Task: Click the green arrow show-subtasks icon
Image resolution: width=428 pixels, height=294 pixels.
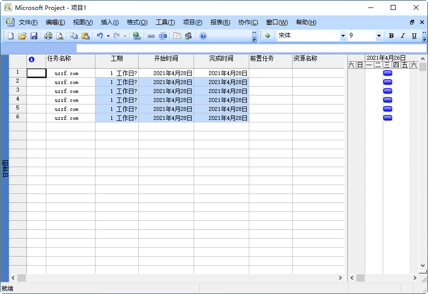Action: [x=268, y=35]
